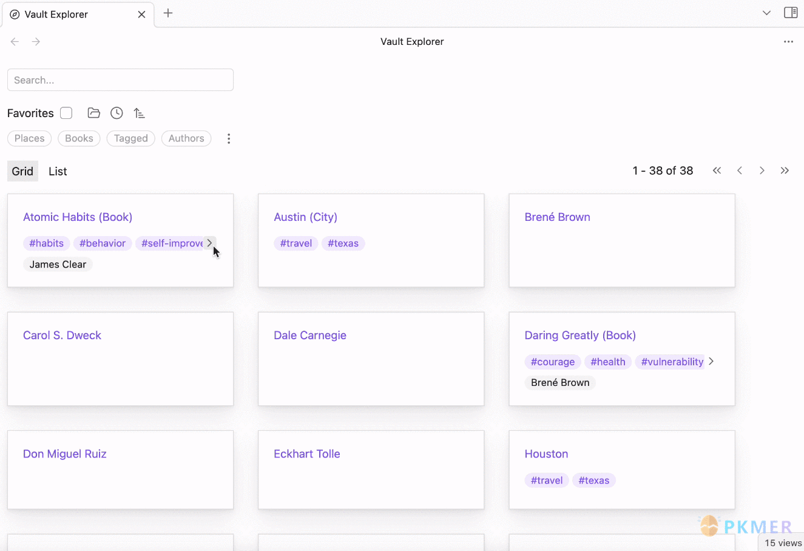
Task: Open the Daring Greatly (Book) note
Action: pyautogui.click(x=580, y=335)
